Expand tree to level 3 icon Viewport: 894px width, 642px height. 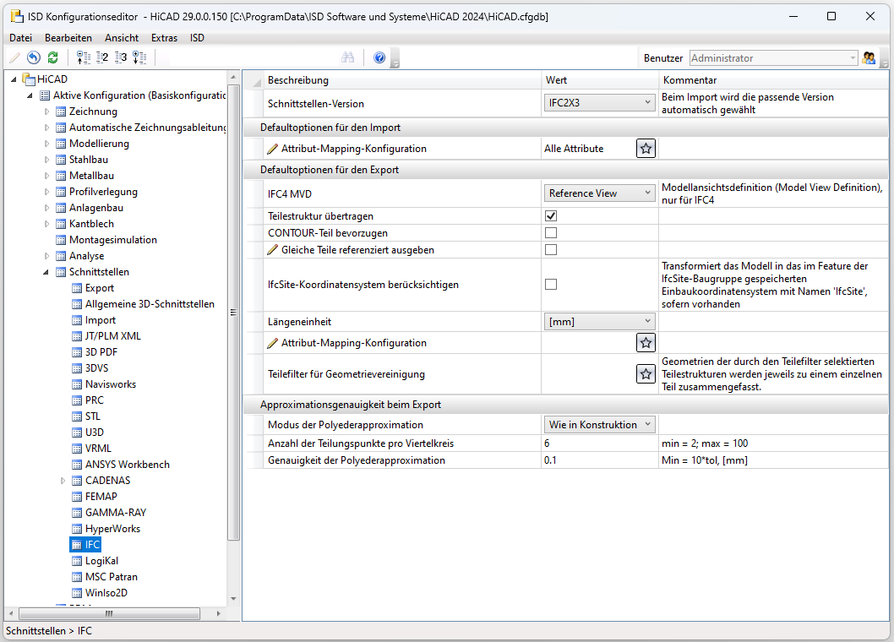(121, 57)
